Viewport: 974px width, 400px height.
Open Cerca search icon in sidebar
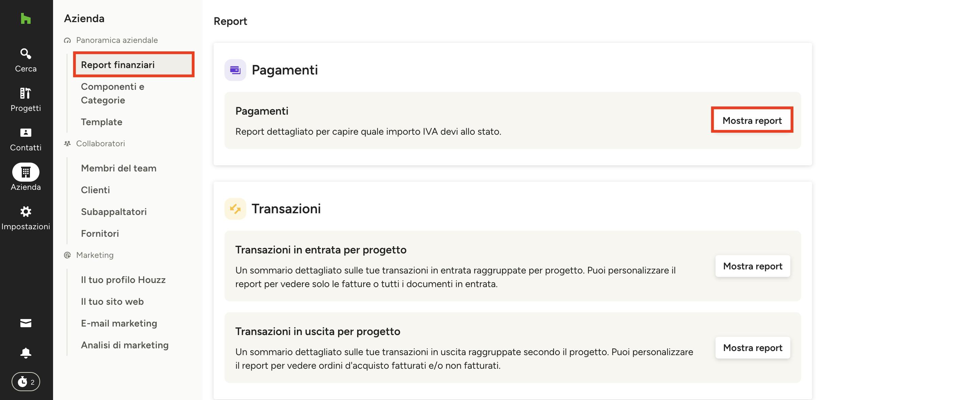pyautogui.click(x=26, y=54)
